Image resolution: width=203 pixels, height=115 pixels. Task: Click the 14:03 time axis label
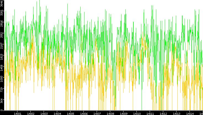[x=44, y=114]
